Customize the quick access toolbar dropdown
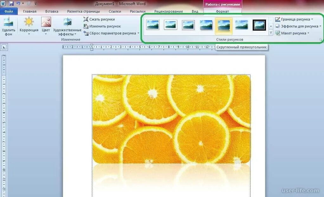The image size is (324, 197). click(36, 4)
